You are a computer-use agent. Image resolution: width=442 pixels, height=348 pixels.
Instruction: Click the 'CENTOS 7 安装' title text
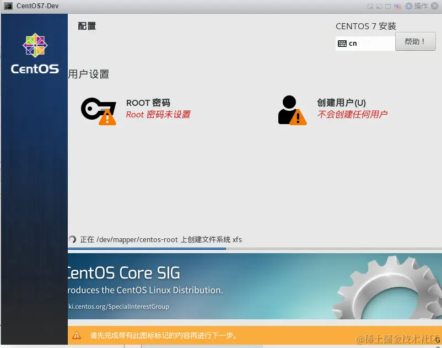pyautogui.click(x=365, y=26)
